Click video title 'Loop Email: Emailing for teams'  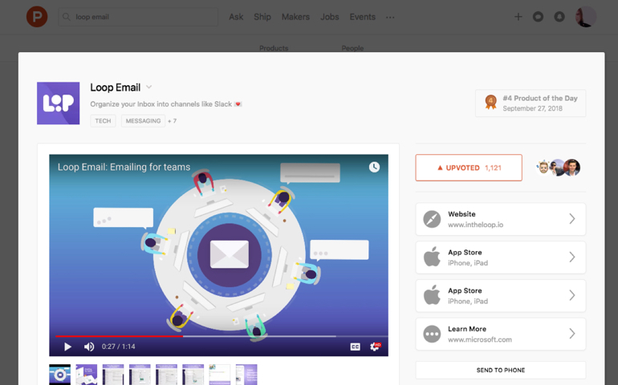click(x=124, y=167)
